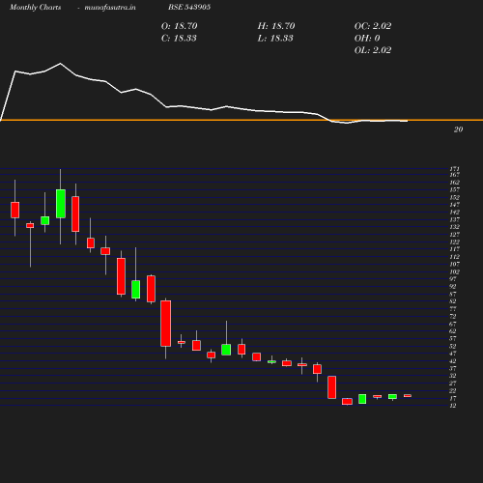This screenshot has height=483, width=483.
Task: Click the 102 price axis label
Action: pos(455,271)
